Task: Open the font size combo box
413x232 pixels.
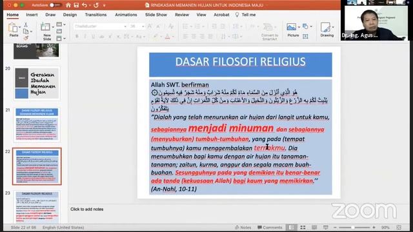Action: coord(137,26)
